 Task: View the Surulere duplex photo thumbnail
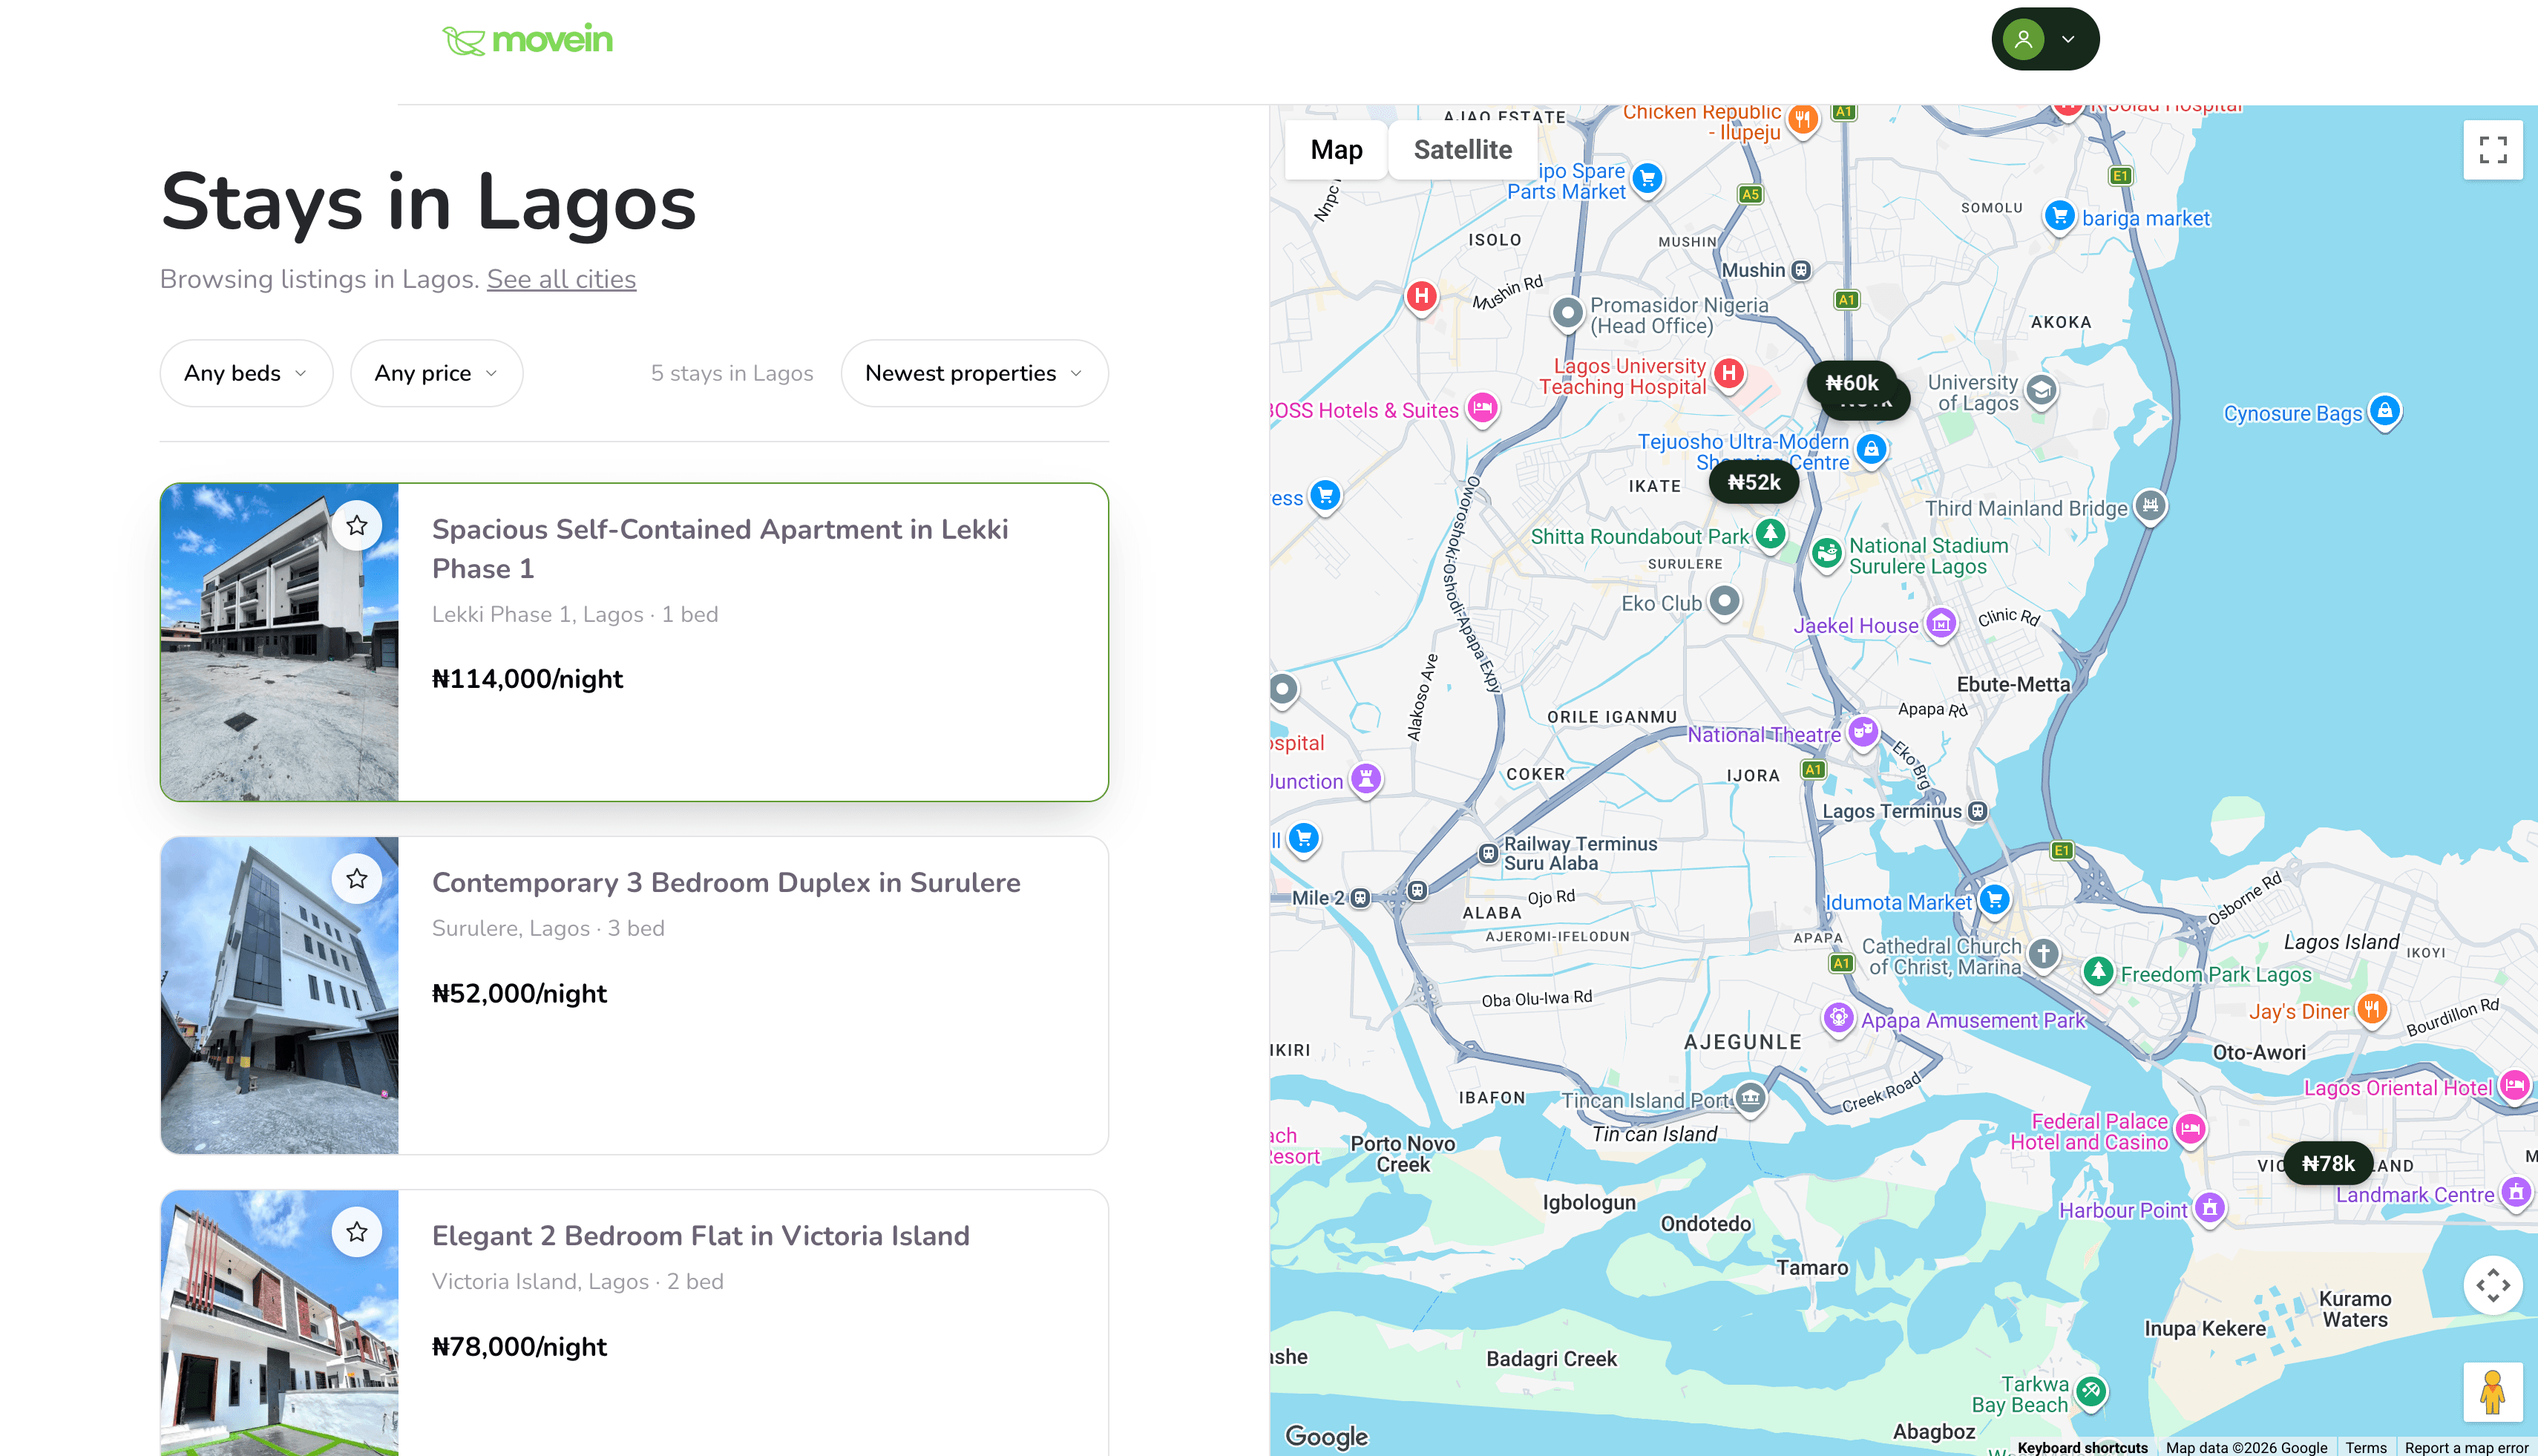click(x=280, y=995)
